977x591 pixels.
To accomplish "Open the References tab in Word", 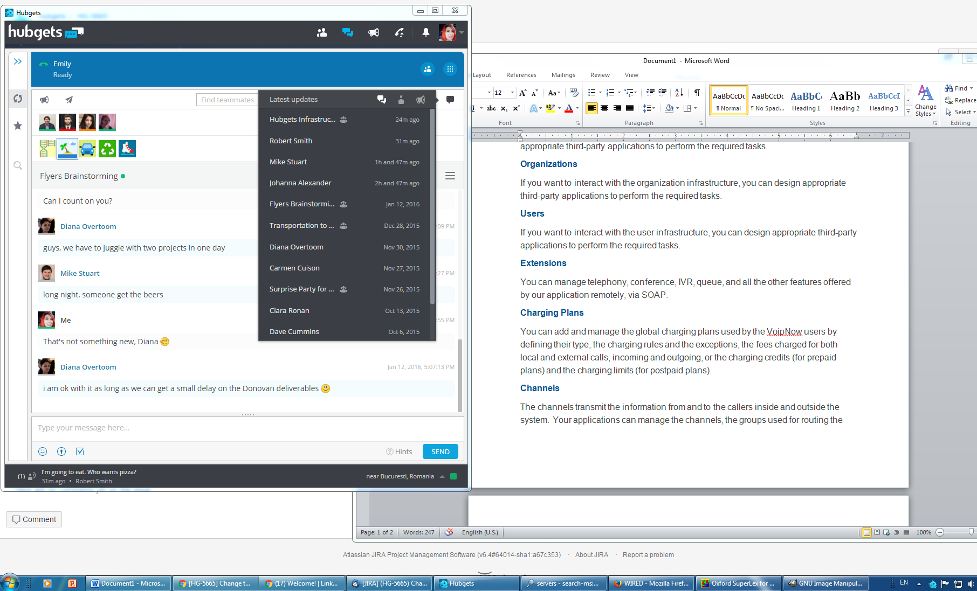I will [x=521, y=75].
